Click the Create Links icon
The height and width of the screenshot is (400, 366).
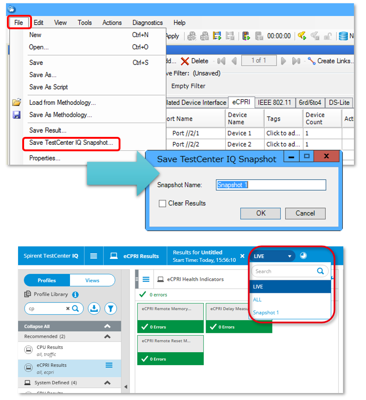311,61
